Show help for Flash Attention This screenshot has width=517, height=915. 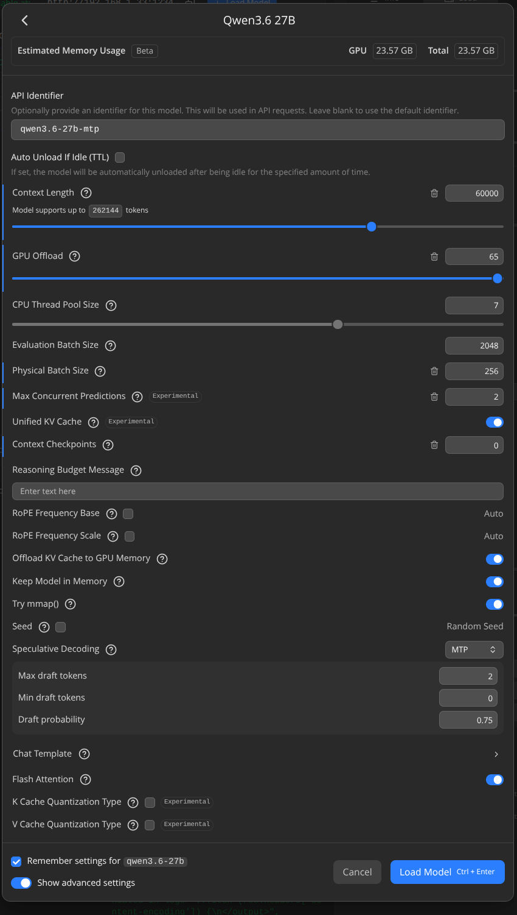pos(86,780)
